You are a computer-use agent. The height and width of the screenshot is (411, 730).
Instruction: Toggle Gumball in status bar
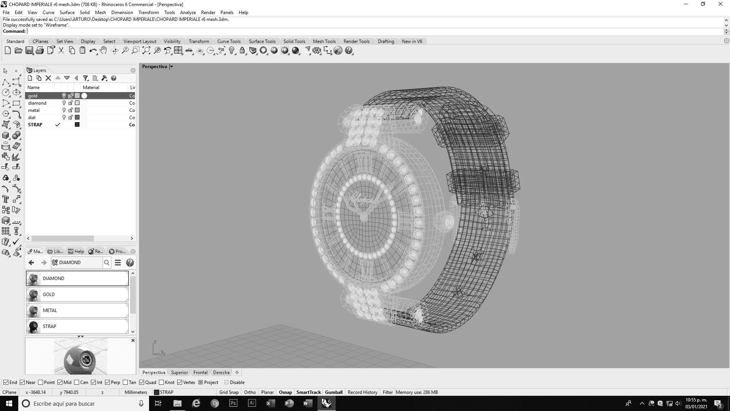coord(334,392)
